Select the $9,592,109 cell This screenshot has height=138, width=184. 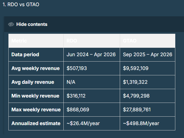point(136,68)
